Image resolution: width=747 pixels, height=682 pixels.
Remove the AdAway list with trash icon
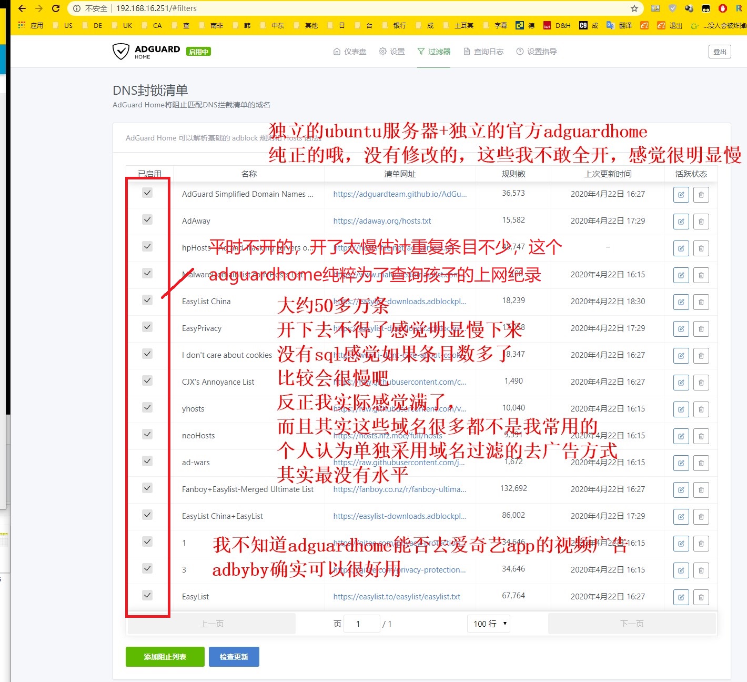701,222
